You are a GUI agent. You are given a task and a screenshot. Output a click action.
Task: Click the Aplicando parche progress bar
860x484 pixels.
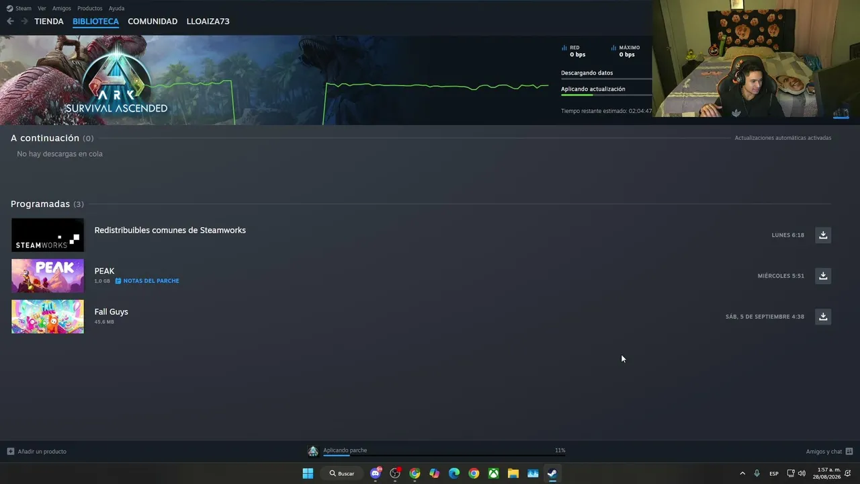click(x=444, y=455)
